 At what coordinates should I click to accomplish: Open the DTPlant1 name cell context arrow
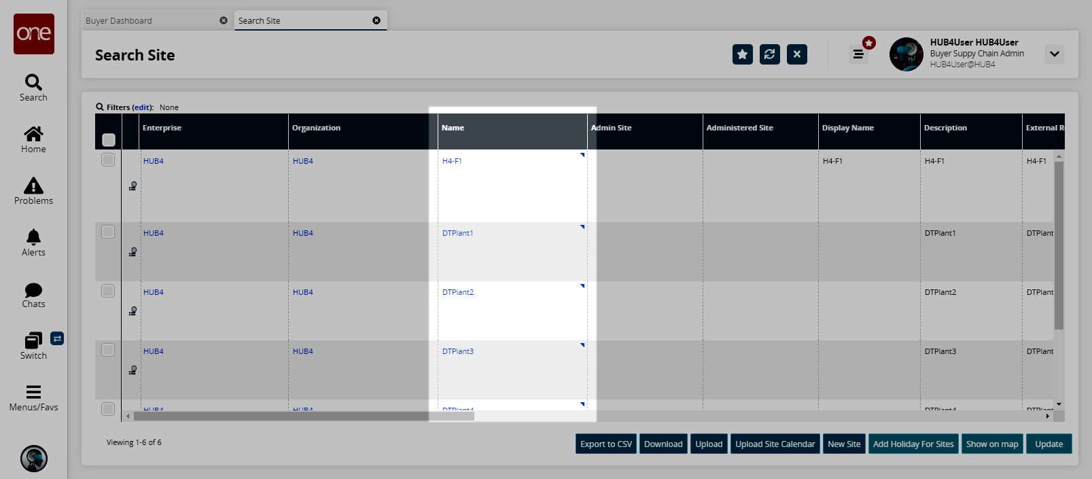pos(582,227)
